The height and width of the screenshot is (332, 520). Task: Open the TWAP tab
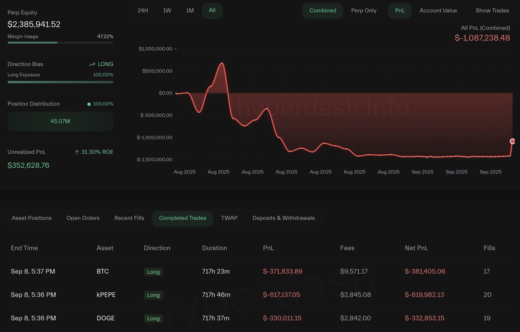229,218
